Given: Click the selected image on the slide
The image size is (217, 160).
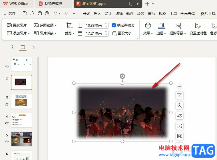Looking at the screenshot, I should 122,112.
